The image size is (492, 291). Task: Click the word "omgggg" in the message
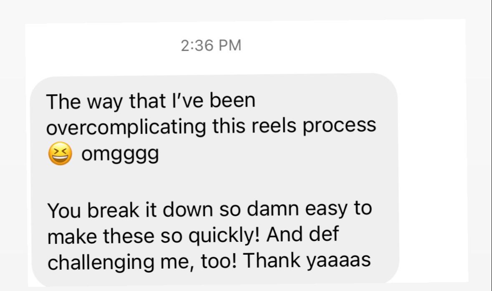pyautogui.click(x=120, y=155)
